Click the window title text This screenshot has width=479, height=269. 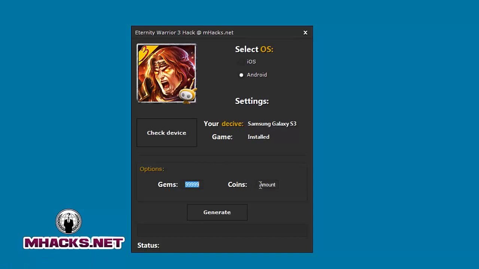[184, 33]
